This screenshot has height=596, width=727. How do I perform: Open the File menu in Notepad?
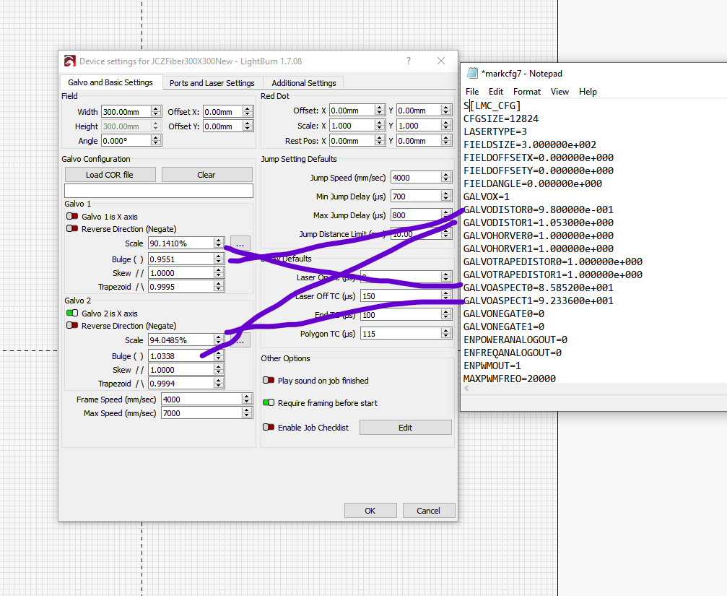(x=472, y=91)
